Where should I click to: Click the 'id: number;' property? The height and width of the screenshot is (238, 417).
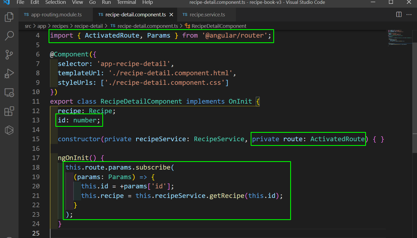[x=79, y=120]
